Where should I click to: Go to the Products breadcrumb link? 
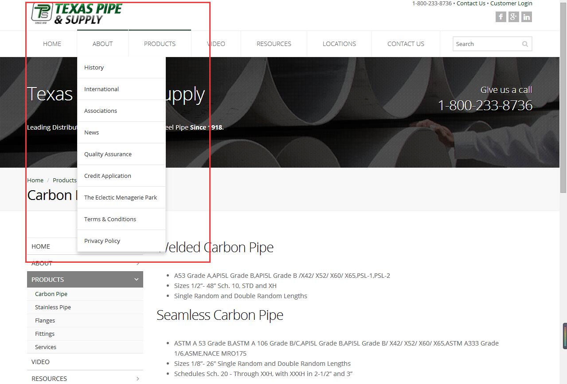[x=65, y=180]
